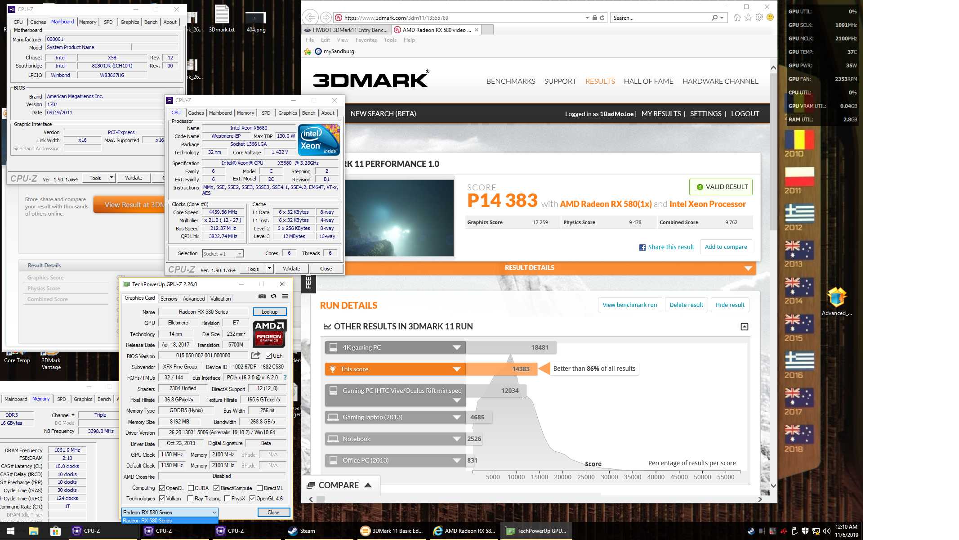Collapse OTHER RESULTS section with the arrow box icon

(745, 327)
